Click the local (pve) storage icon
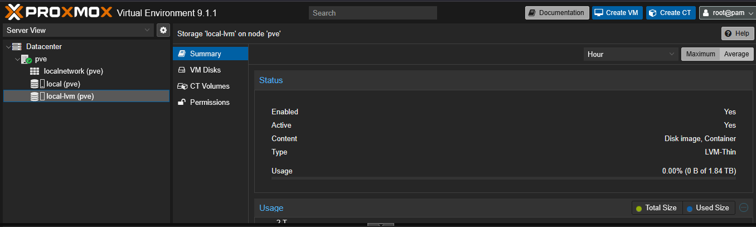 [37, 84]
